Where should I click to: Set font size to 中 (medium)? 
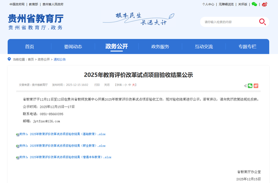[x=130, y=85]
